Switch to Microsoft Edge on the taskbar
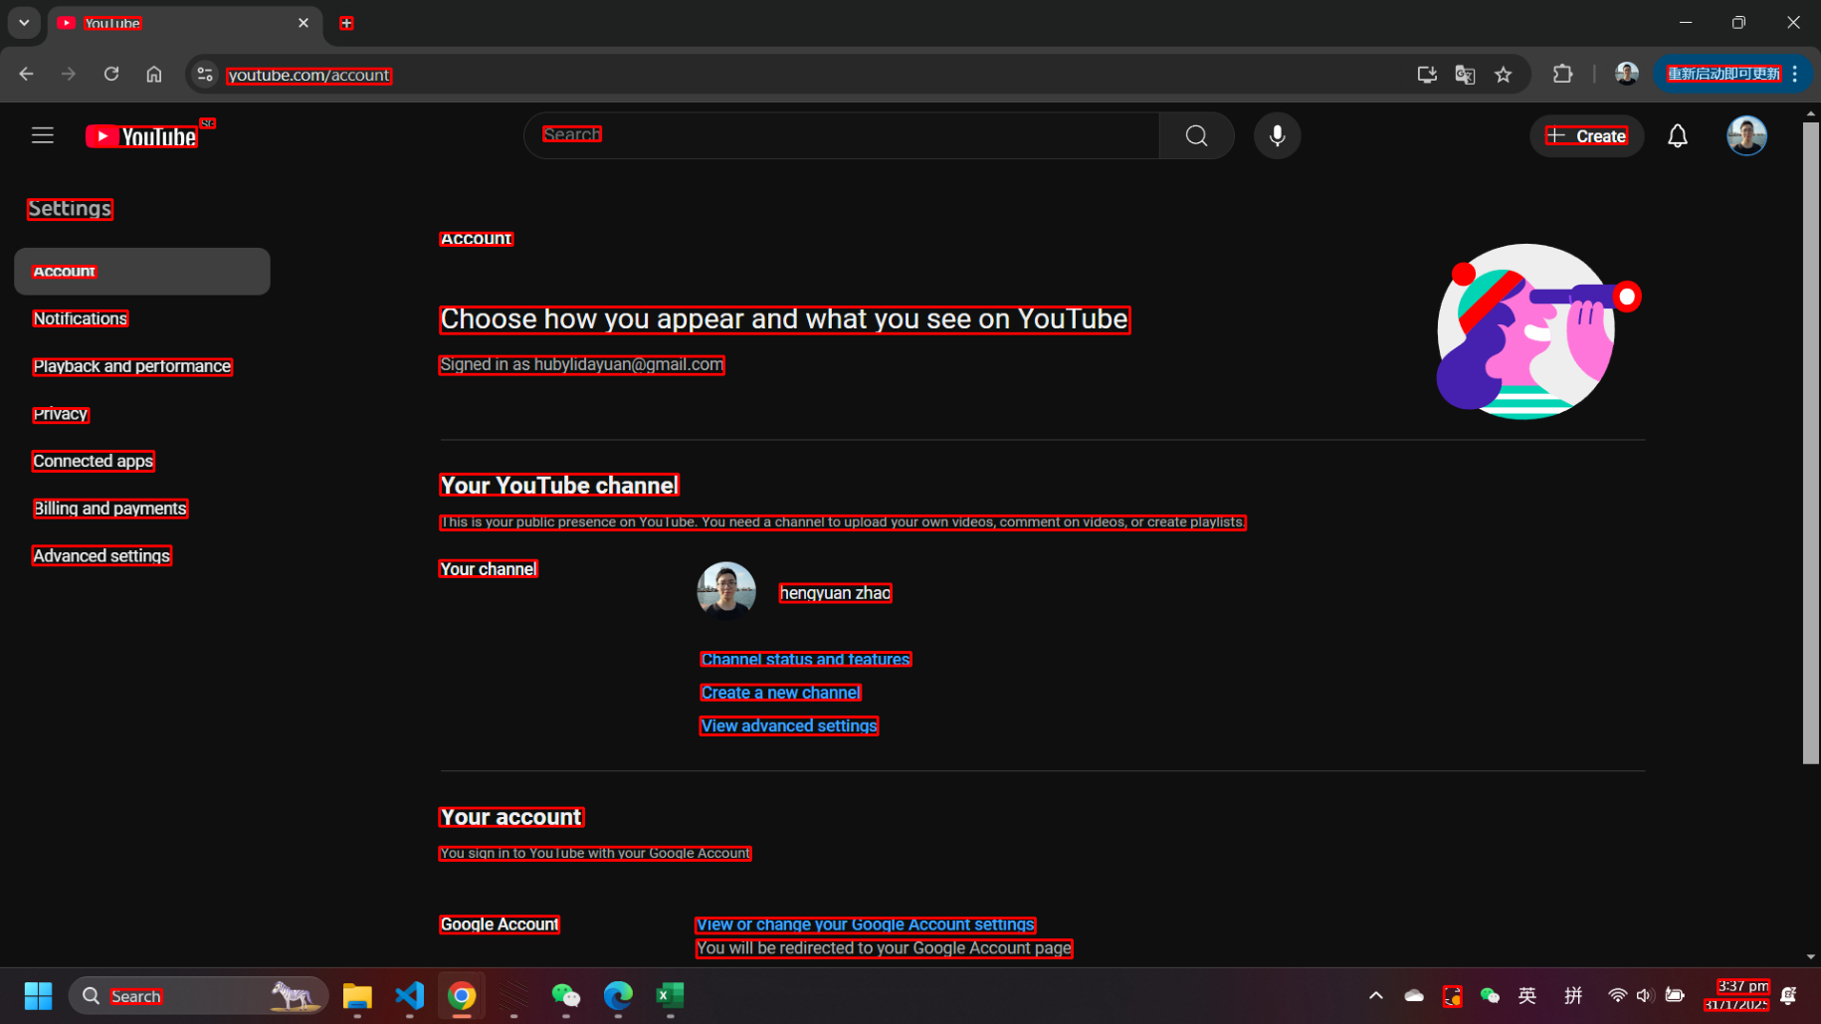The image size is (1821, 1024). (x=618, y=995)
